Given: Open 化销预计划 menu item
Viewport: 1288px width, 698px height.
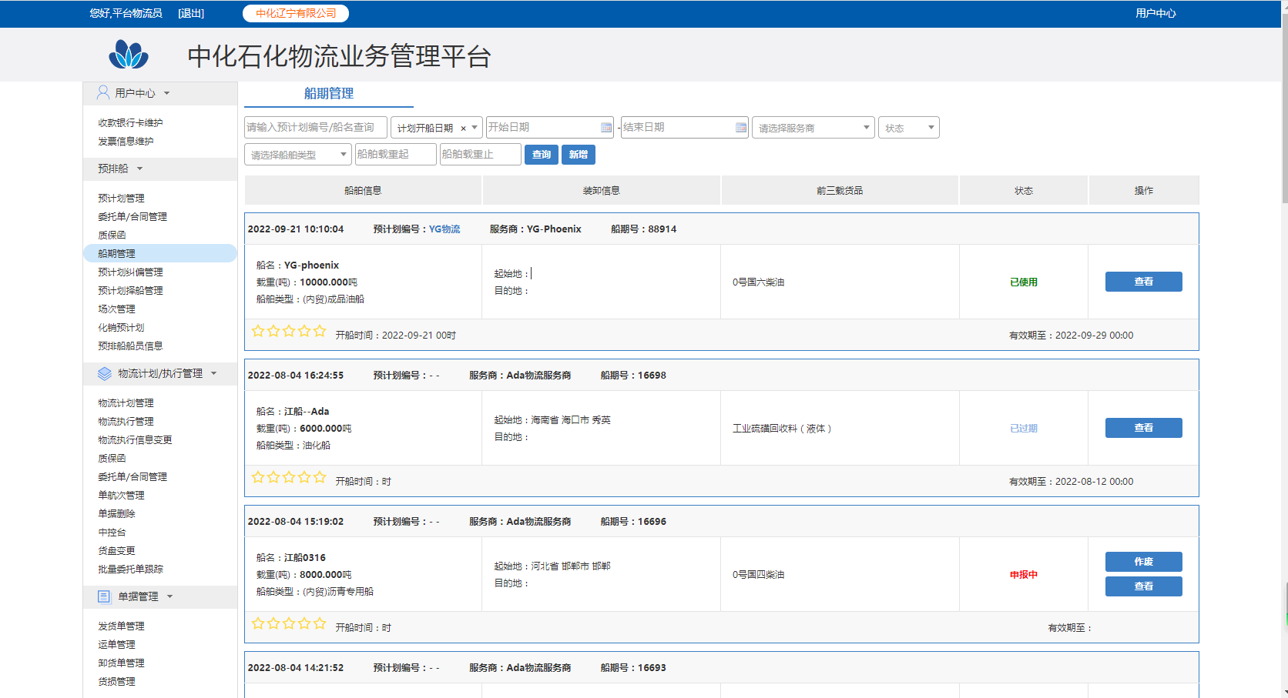Looking at the screenshot, I should click(121, 327).
